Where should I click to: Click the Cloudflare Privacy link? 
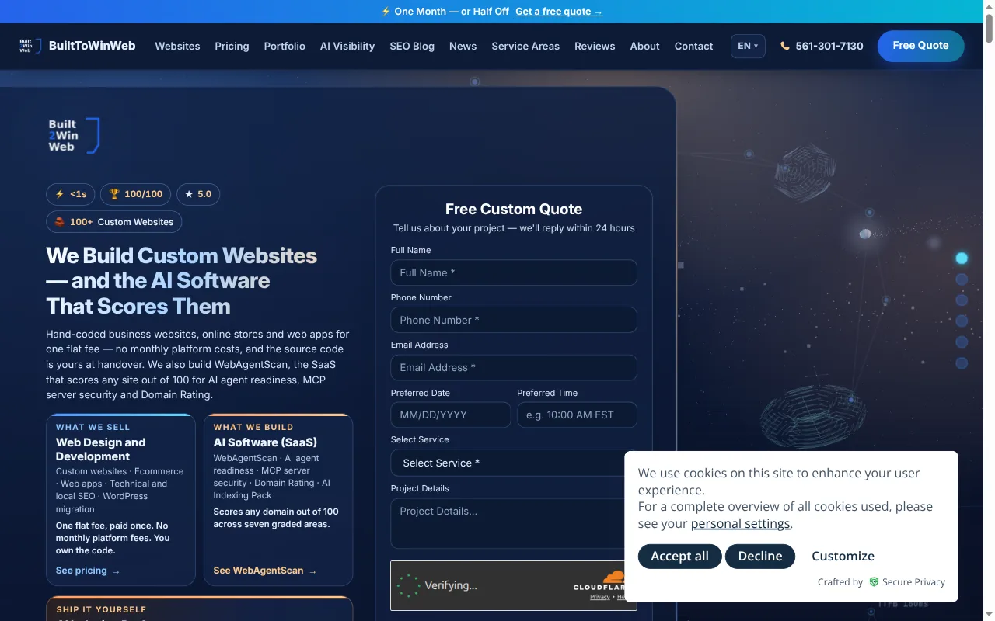click(x=600, y=597)
